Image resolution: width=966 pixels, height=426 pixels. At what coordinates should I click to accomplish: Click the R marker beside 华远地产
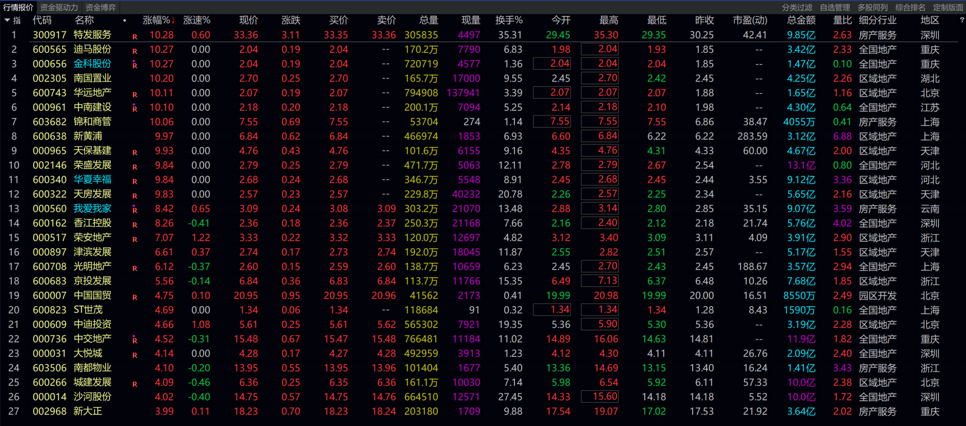pos(134,95)
